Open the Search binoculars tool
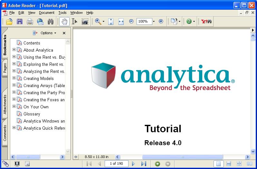Image resolution: width=257 pixels, height=169 pixels. click(51, 22)
